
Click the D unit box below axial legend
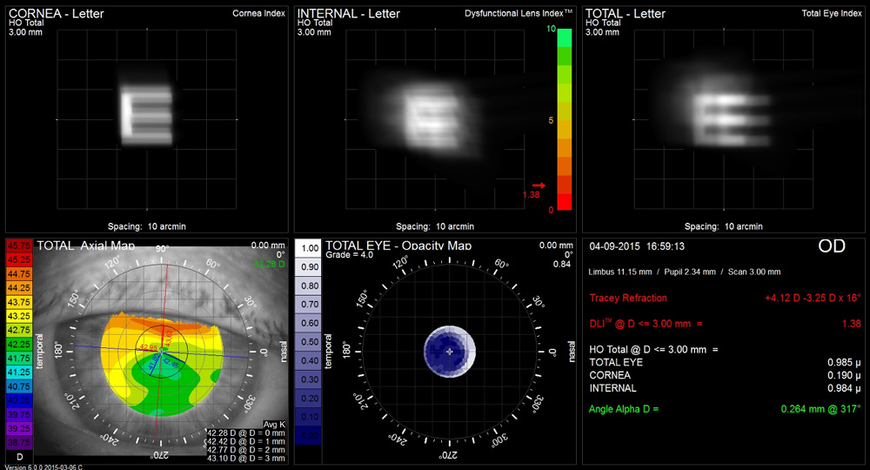coord(19,456)
